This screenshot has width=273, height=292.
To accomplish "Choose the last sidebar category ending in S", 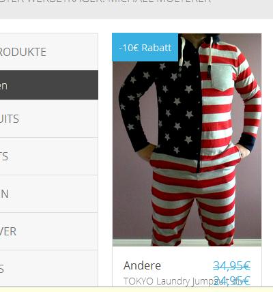I will click(49, 268).
